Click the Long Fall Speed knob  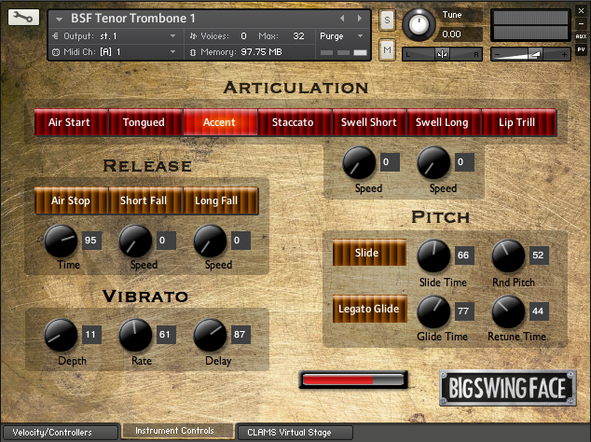pos(210,241)
